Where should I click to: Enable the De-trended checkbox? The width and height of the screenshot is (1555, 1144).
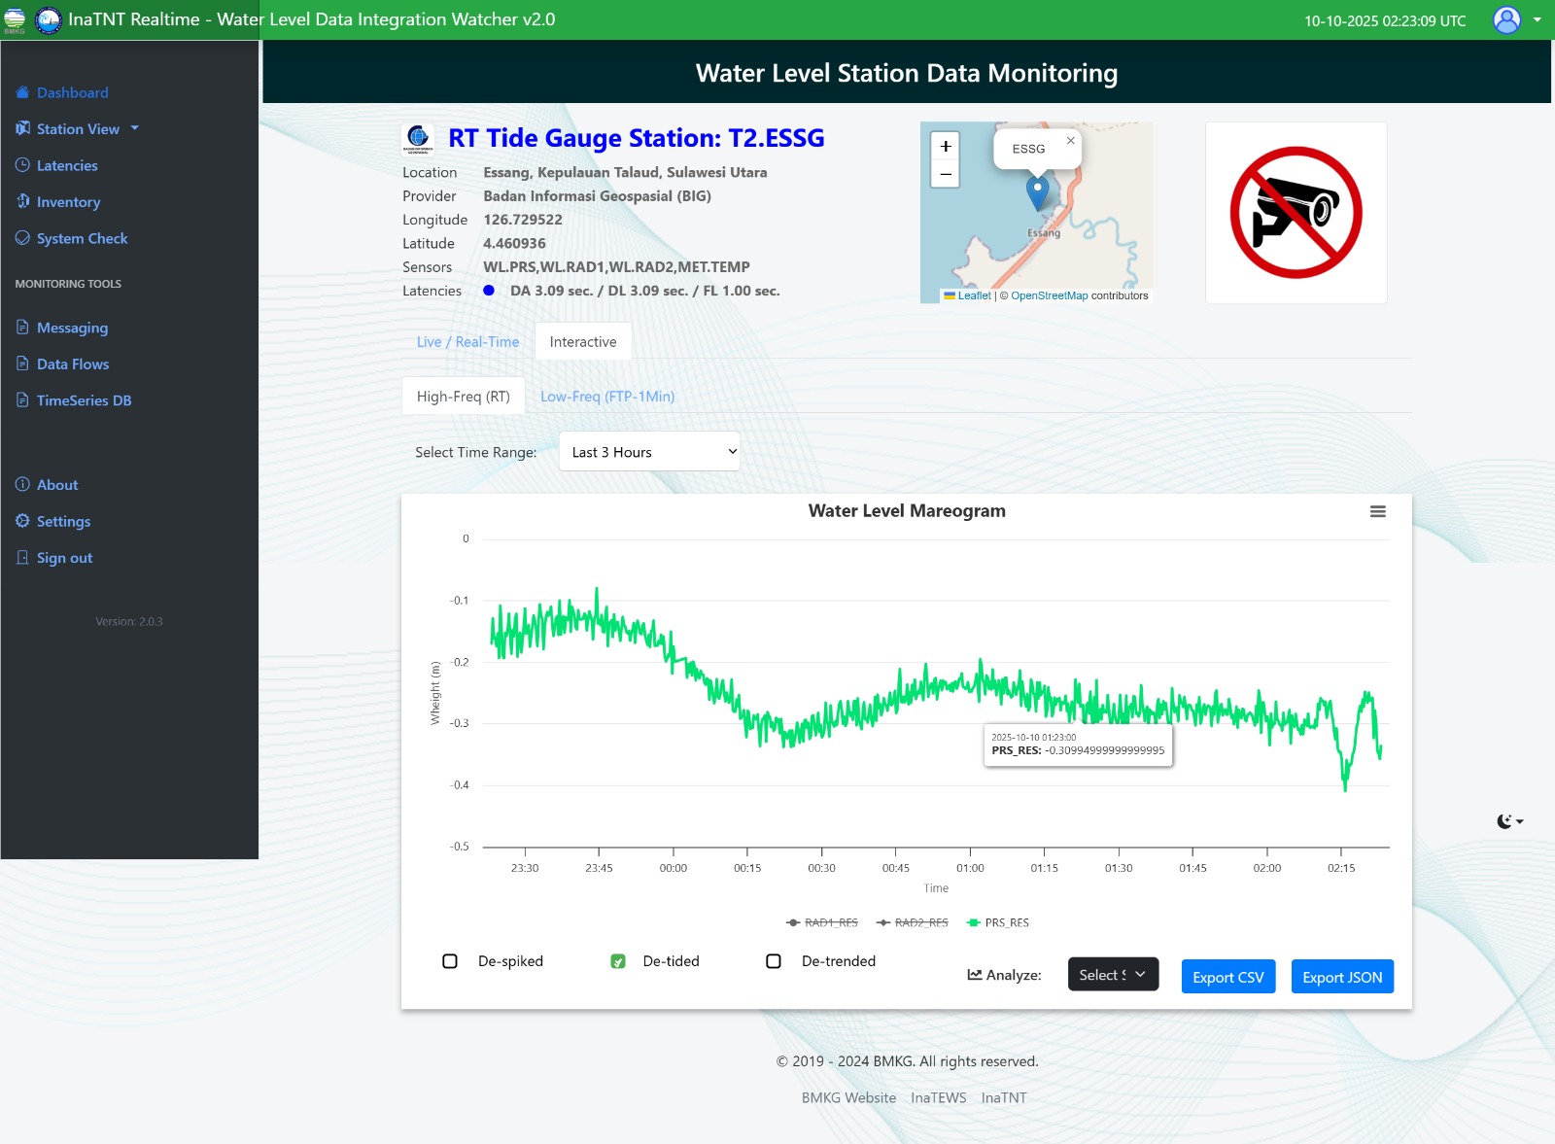774,961
